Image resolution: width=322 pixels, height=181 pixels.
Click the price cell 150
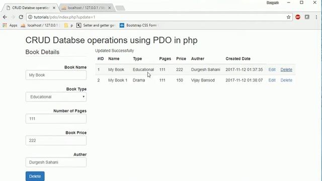point(180,80)
